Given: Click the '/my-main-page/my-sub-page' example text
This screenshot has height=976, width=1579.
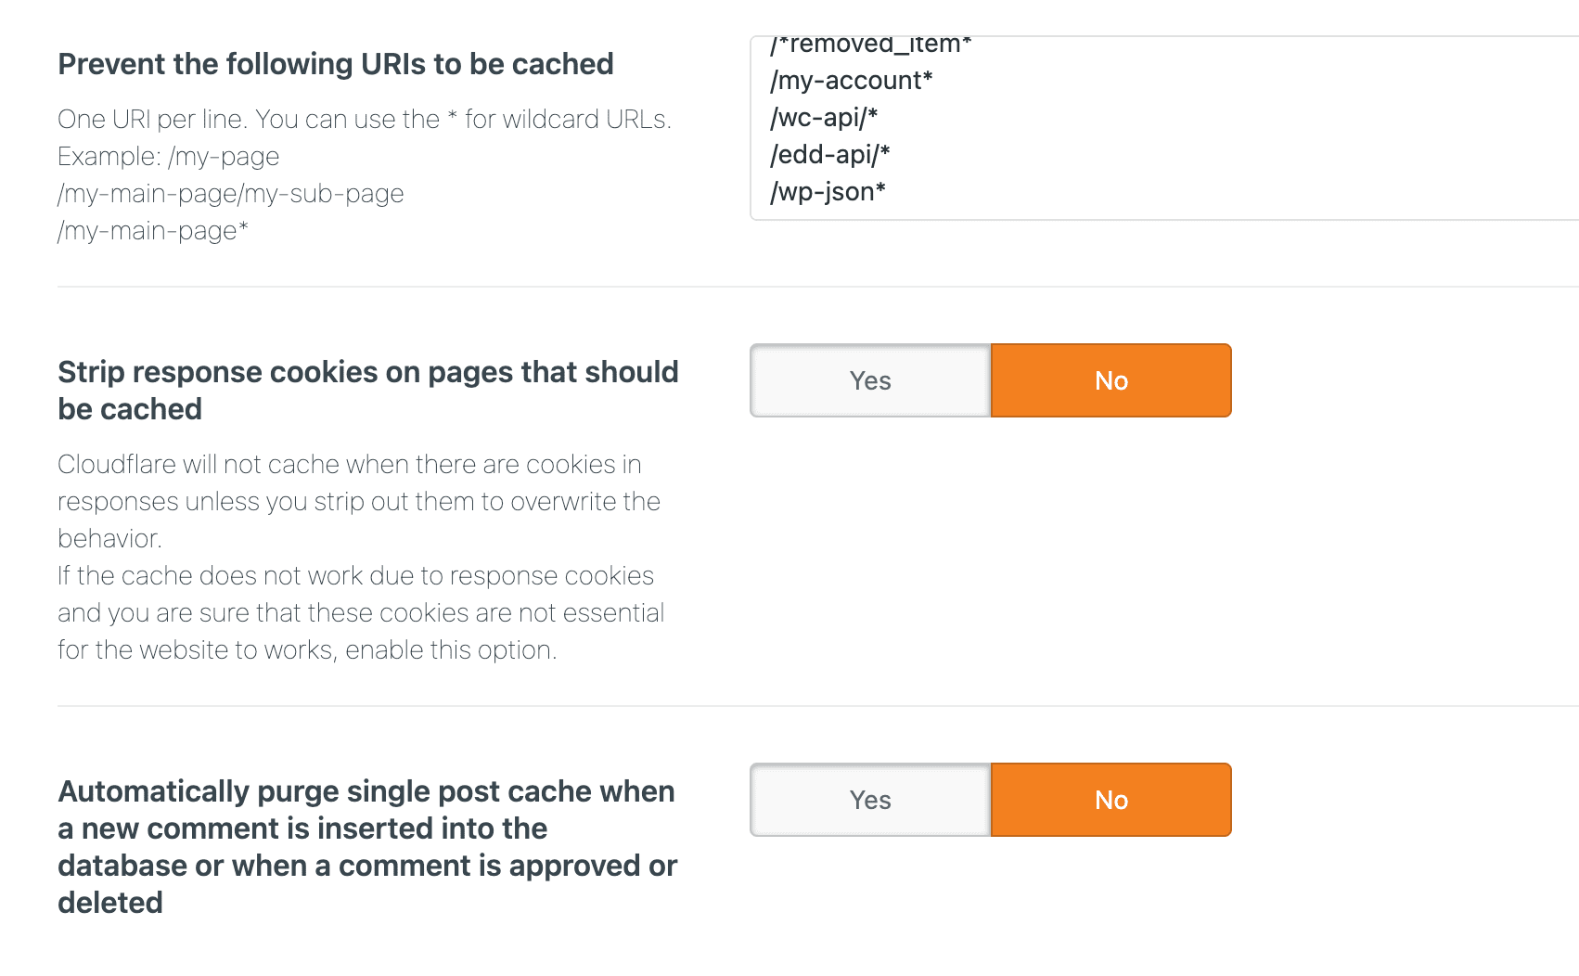Looking at the screenshot, I should coord(230,194).
